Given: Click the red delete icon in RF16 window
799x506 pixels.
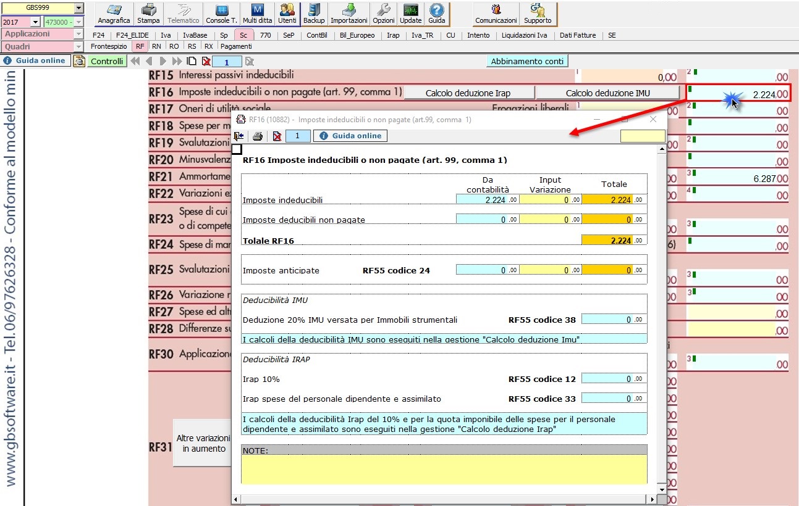Looking at the screenshot, I should (x=277, y=136).
